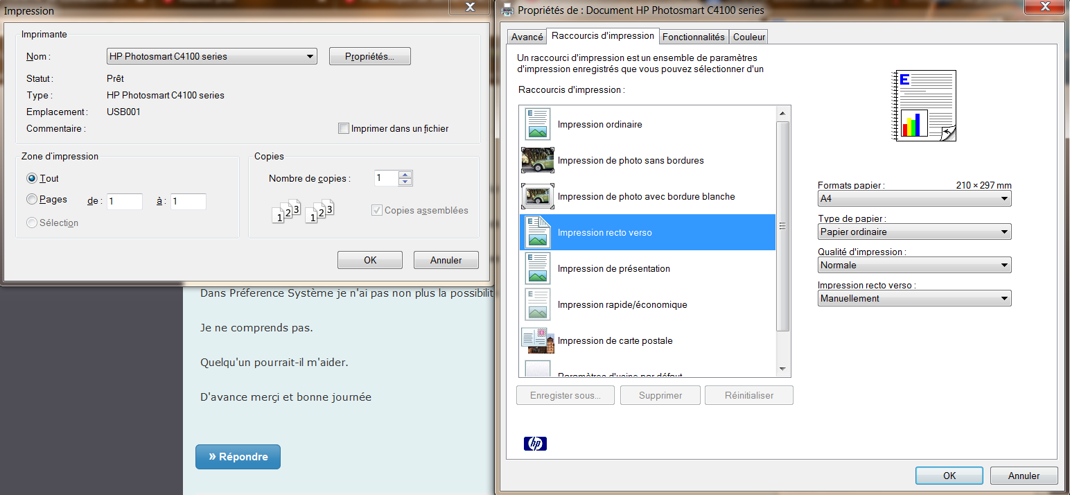Switch to the Couleur tab
Image resolution: width=1070 pixels, height=495 pixels.
749,37
